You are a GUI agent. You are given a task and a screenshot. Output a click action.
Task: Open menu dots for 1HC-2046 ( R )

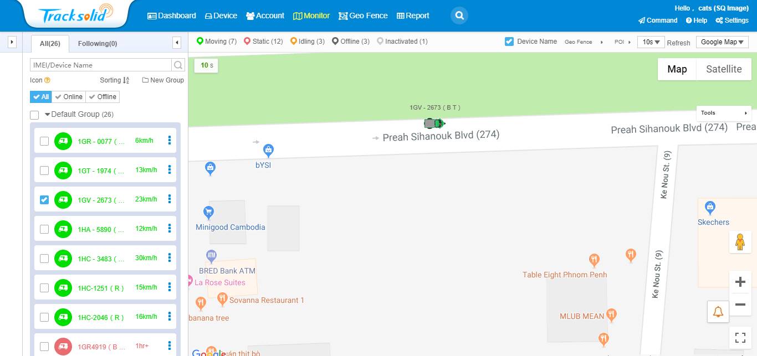(x=170, y=317)
